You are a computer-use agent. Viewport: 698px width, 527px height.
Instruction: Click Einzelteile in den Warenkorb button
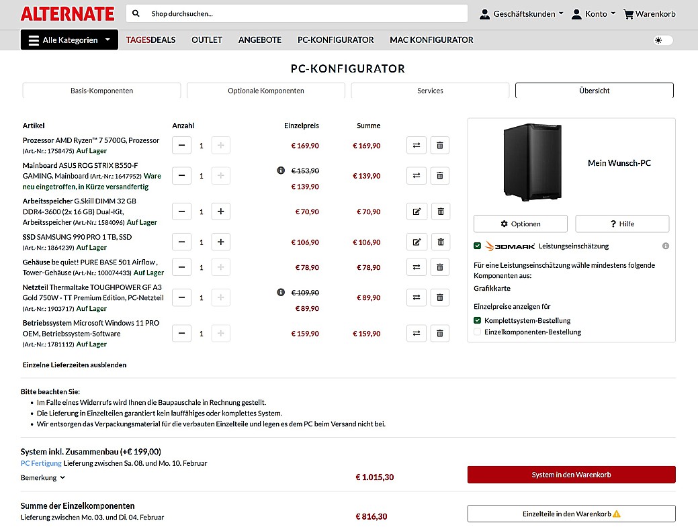(x=571, y=514)
